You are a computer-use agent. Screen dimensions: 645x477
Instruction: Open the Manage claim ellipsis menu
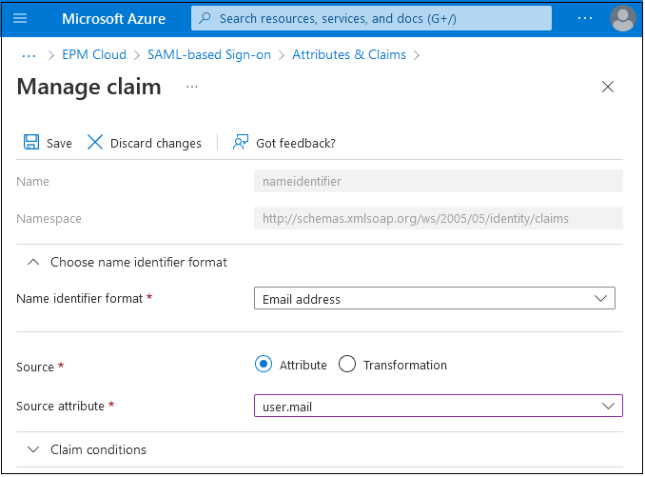pyautogui.click(x=192, y=87)
